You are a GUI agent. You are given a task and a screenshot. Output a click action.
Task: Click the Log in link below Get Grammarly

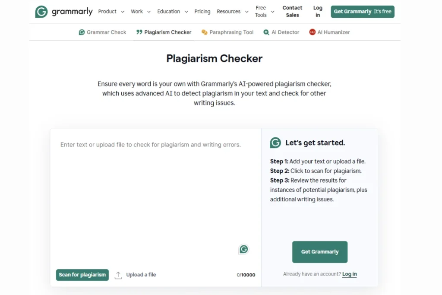pyautogui.click(x=349, y=274)
